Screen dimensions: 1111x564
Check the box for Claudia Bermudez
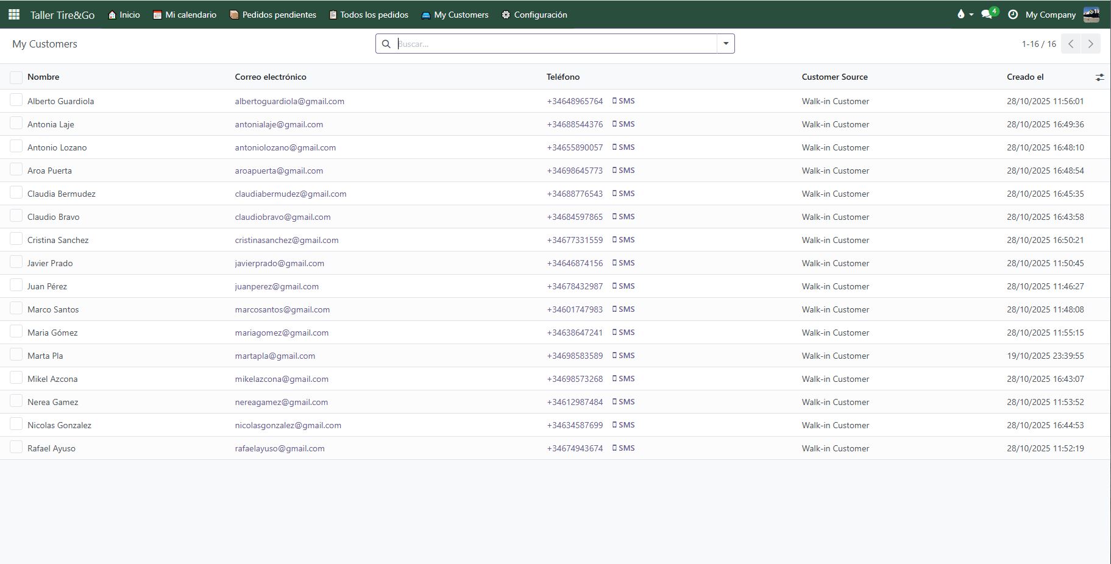click(16, 193)
